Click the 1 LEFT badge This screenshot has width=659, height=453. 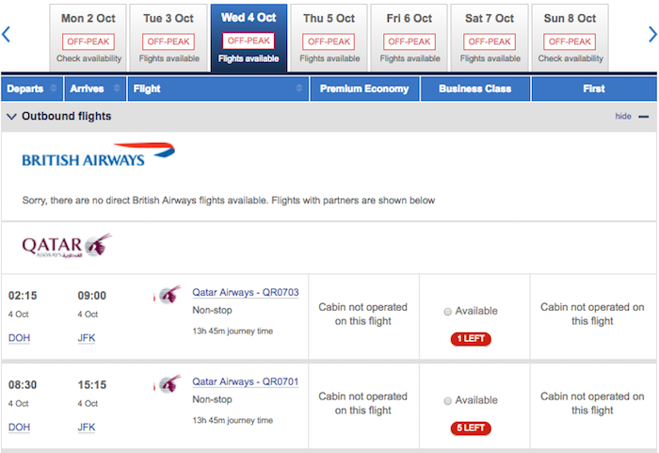tap(471, 339)
